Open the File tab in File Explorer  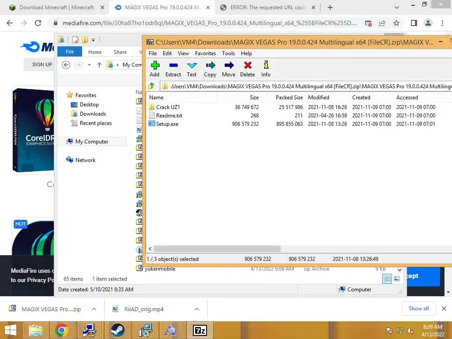(x=70, y=52)
